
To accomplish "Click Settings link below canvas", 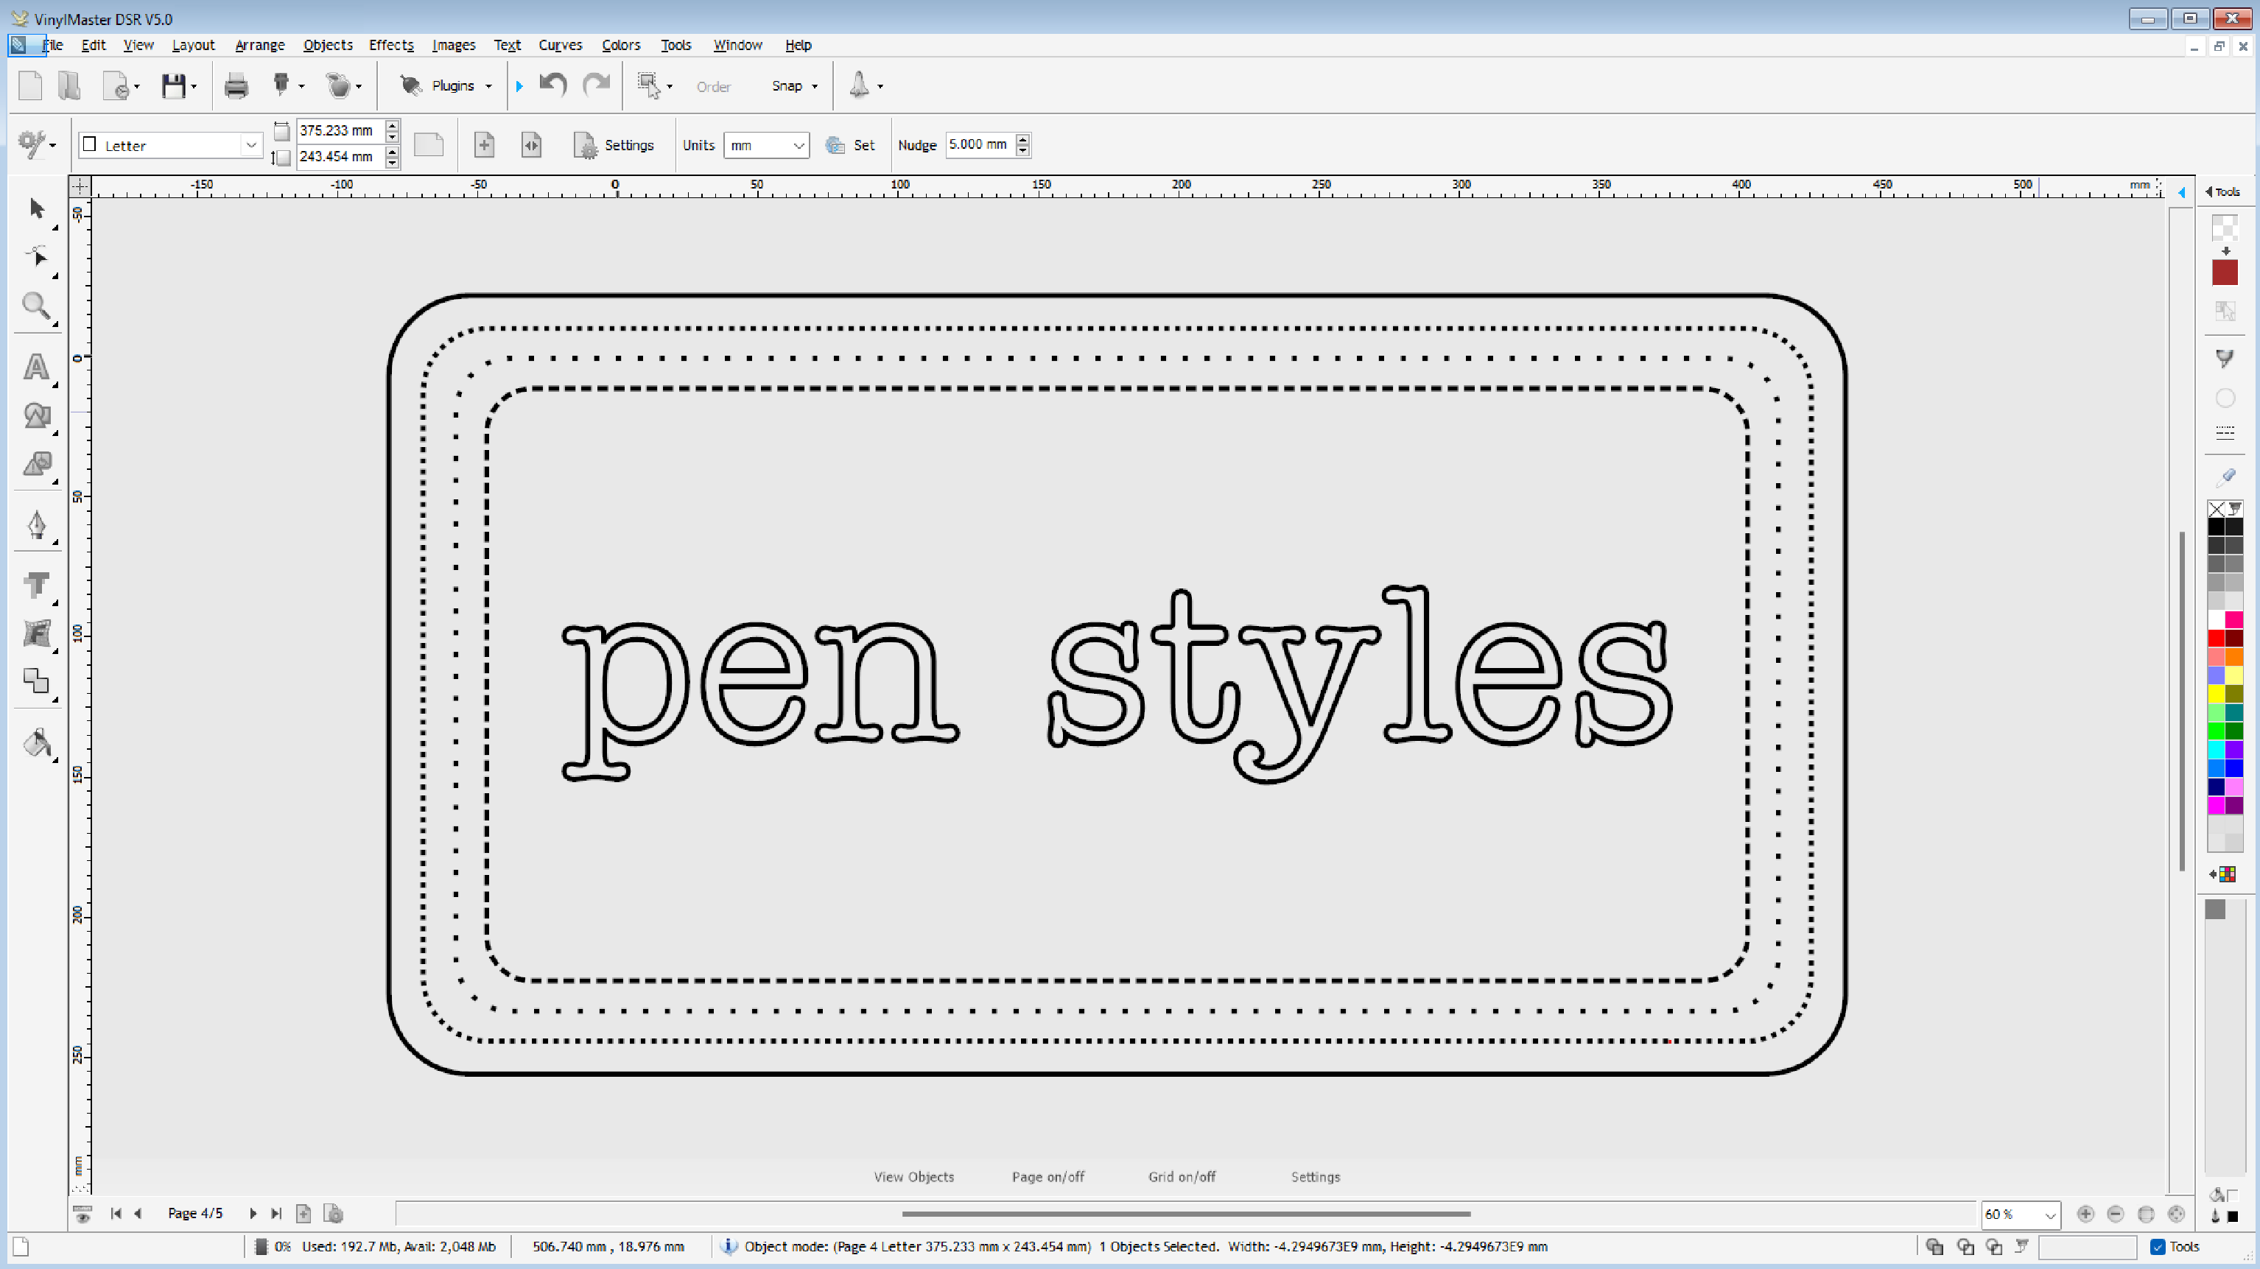I will tap(1315, 1177).
